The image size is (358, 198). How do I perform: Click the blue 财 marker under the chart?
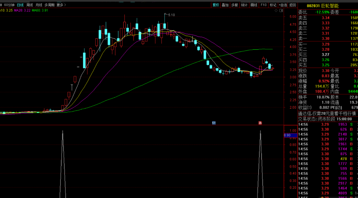pos(214,123)
